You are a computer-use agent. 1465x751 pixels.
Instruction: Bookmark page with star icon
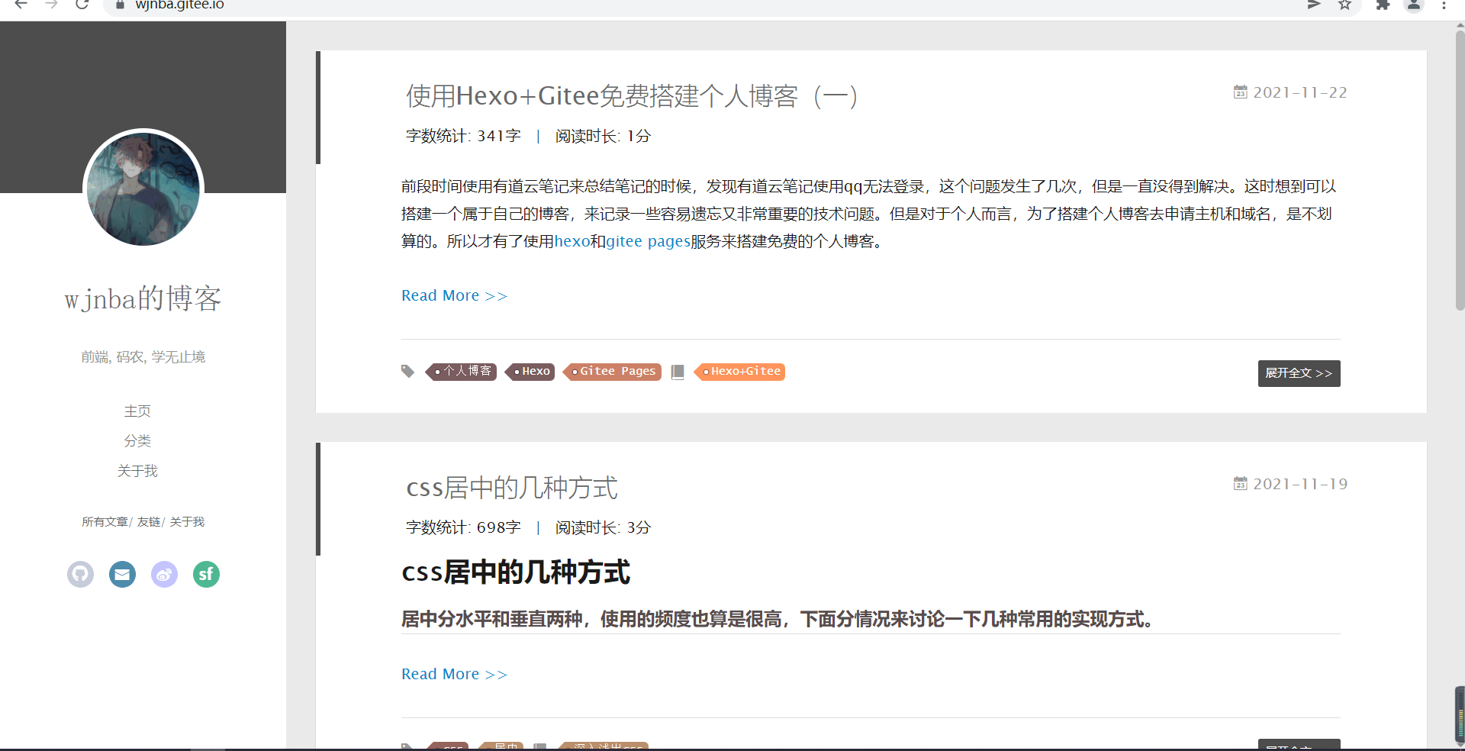coord(1344,5)
